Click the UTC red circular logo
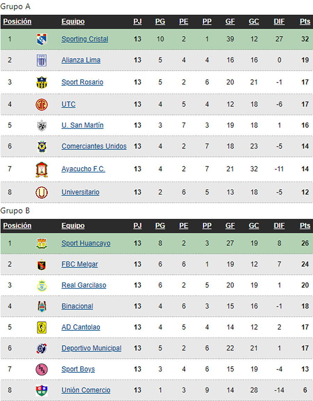Screen dimensions: 313x401 [x=42, y=104]
